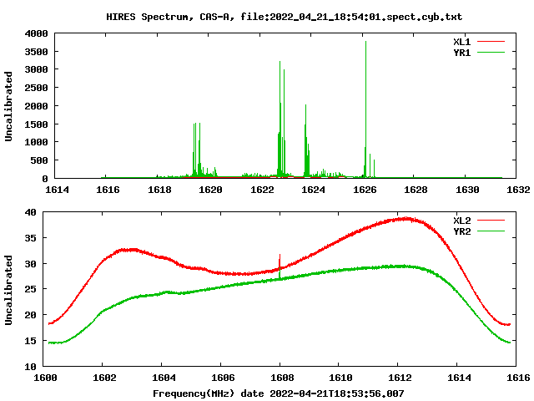Click the 1626 x-axis tick label
The height and width of the screenshot is (401, 534).
coord(365,190)
